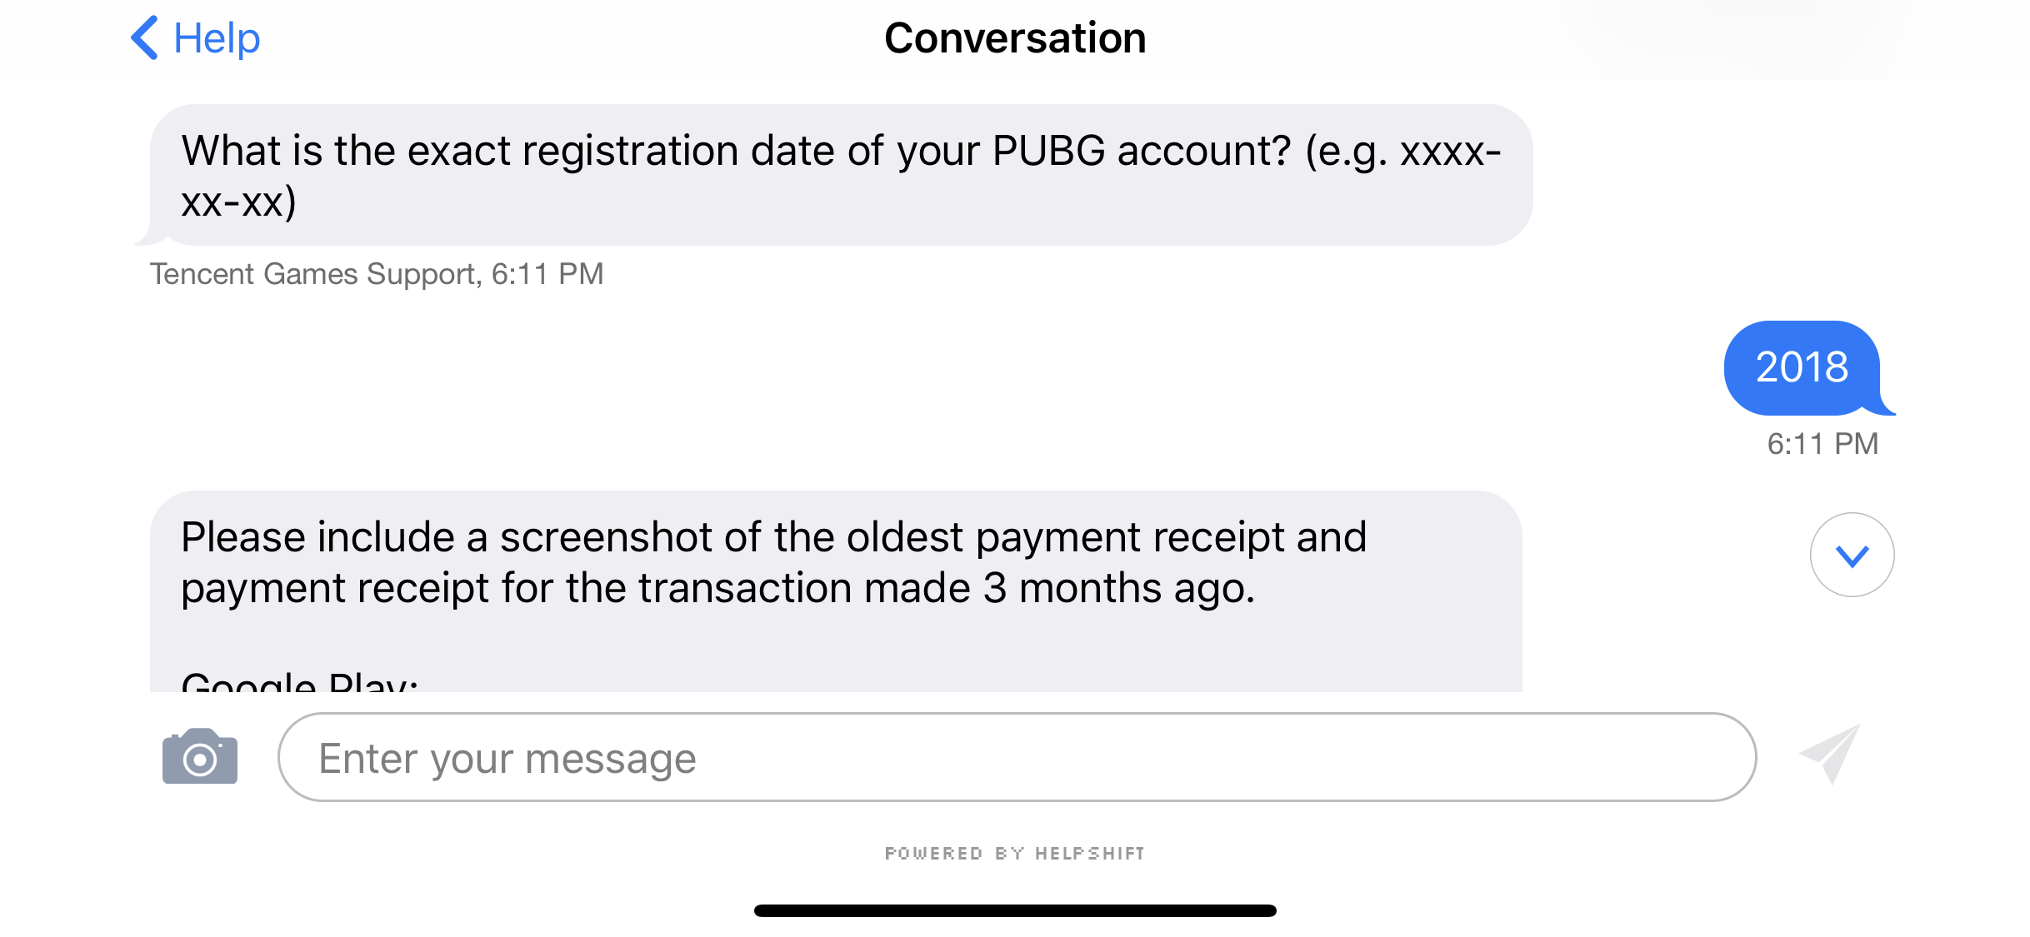Viewport: 2030px width, 937px height.
Task: Tap the 6:11 PM timestamp under 2018
Action: (1822, 444)
